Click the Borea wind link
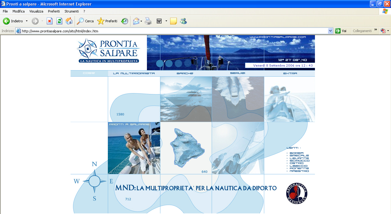 point(296,153)
